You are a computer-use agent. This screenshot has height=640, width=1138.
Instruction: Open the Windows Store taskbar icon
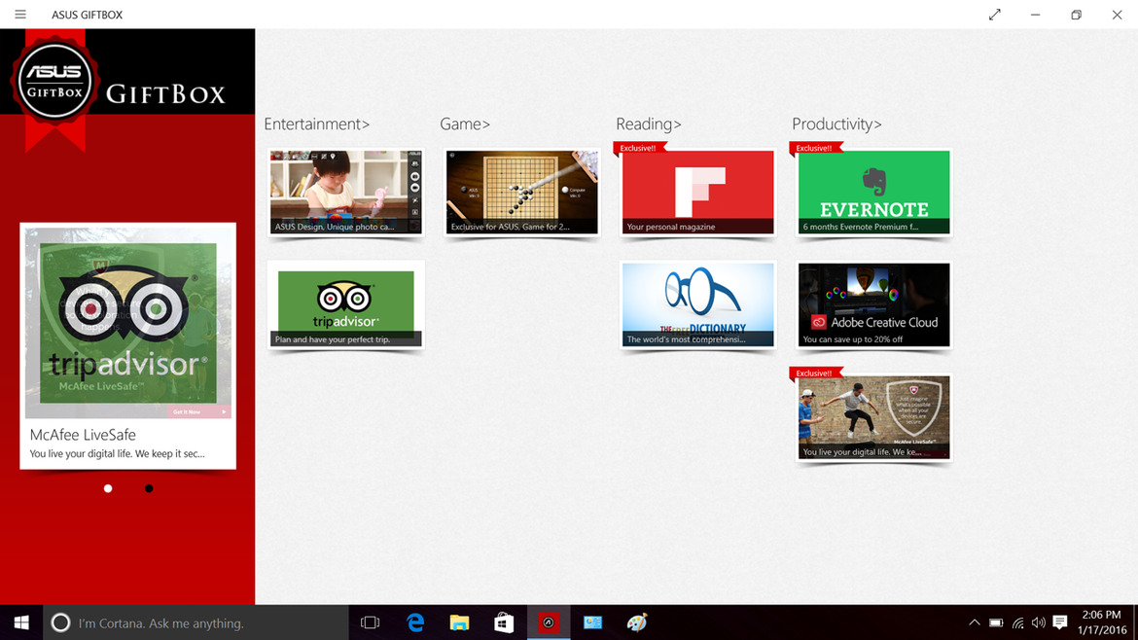click(x=504, y=622)
